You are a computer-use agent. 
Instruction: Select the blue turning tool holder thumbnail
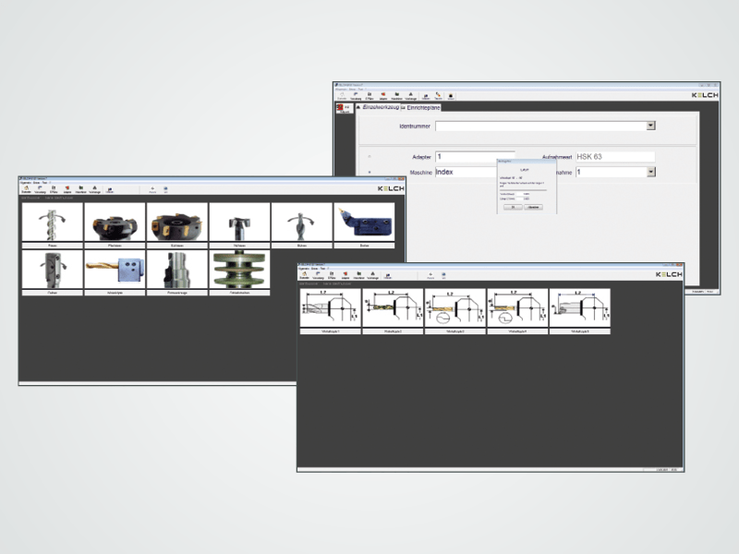point(364,223)
